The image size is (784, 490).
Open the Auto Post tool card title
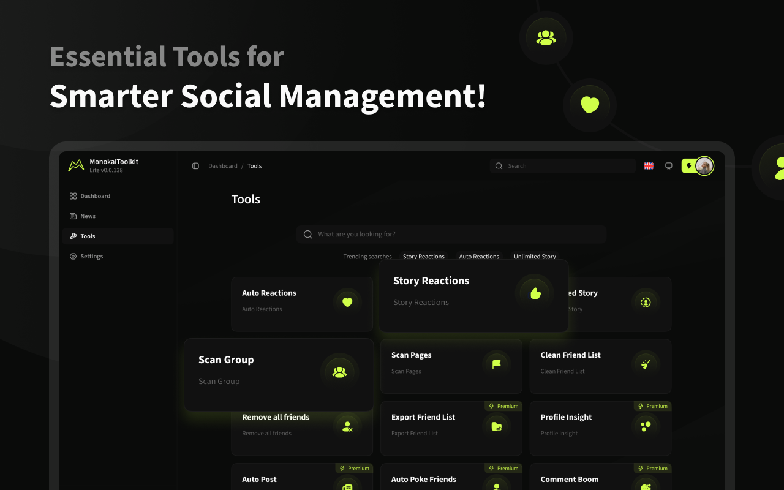[259, 480]
